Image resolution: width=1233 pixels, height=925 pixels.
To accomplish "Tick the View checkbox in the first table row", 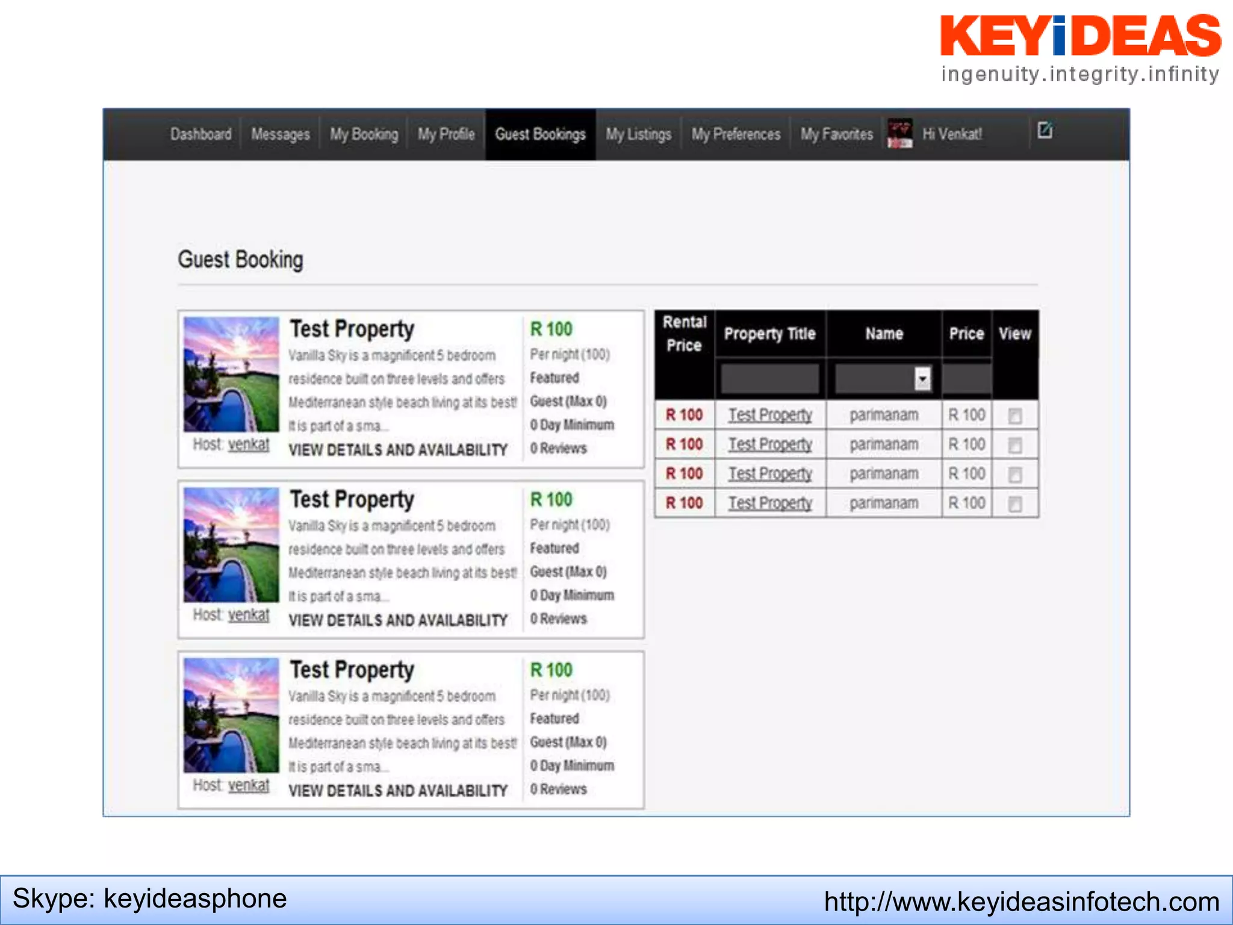I will click(x=1015, y=416).
